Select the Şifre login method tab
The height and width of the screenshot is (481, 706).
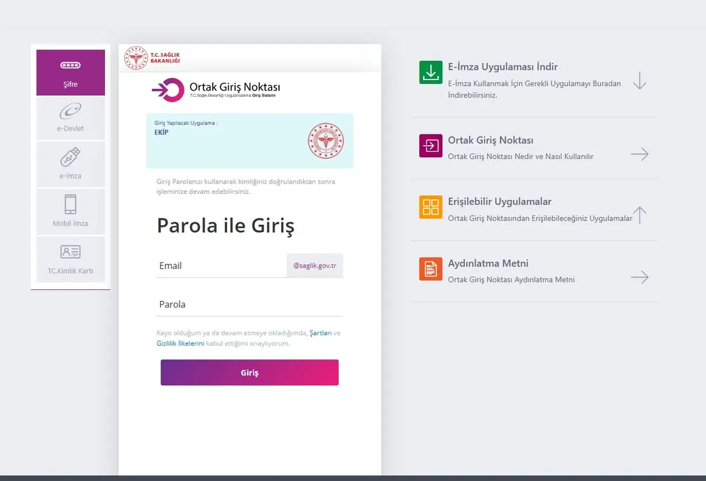point(71,72)
